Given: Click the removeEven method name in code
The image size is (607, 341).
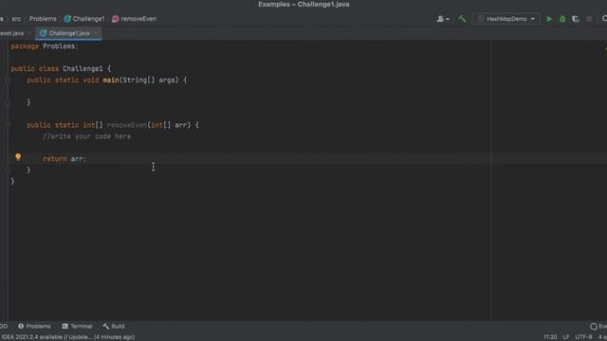Looking at the screenshot, I should [x=127, y=125].
